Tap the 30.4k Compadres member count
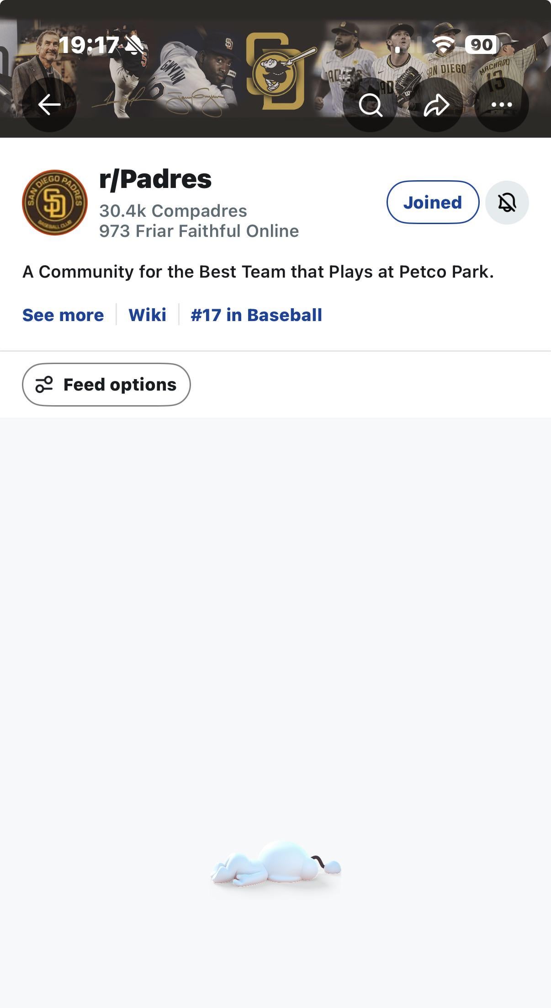 [173, 211]
